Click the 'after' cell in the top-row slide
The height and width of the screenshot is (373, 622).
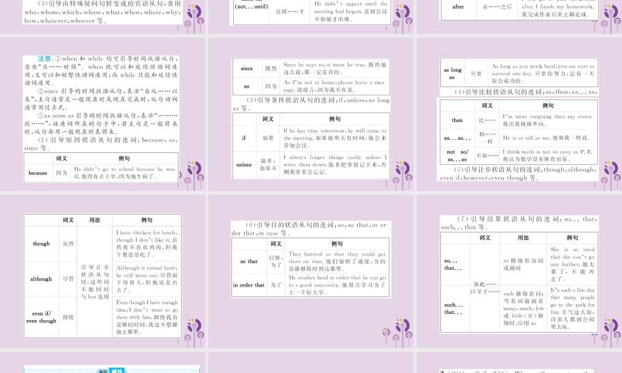tap(458, 7)
